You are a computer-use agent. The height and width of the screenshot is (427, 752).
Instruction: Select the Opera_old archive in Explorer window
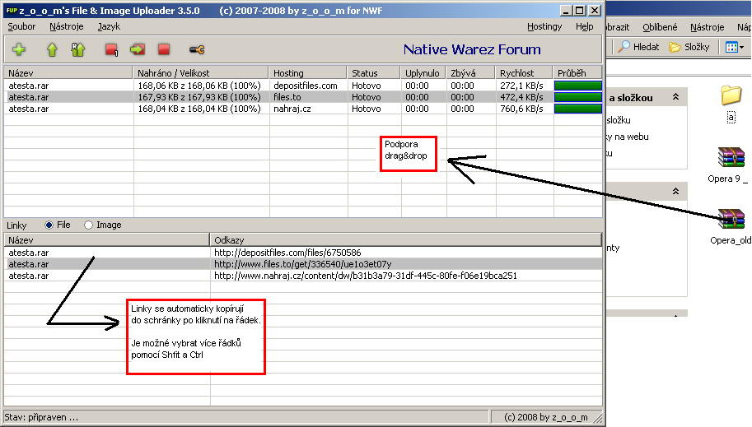tap(731, 219)
